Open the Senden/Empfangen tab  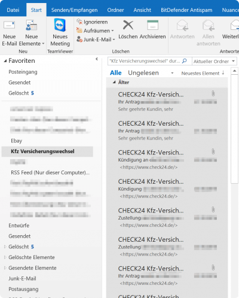pos(74,10)
